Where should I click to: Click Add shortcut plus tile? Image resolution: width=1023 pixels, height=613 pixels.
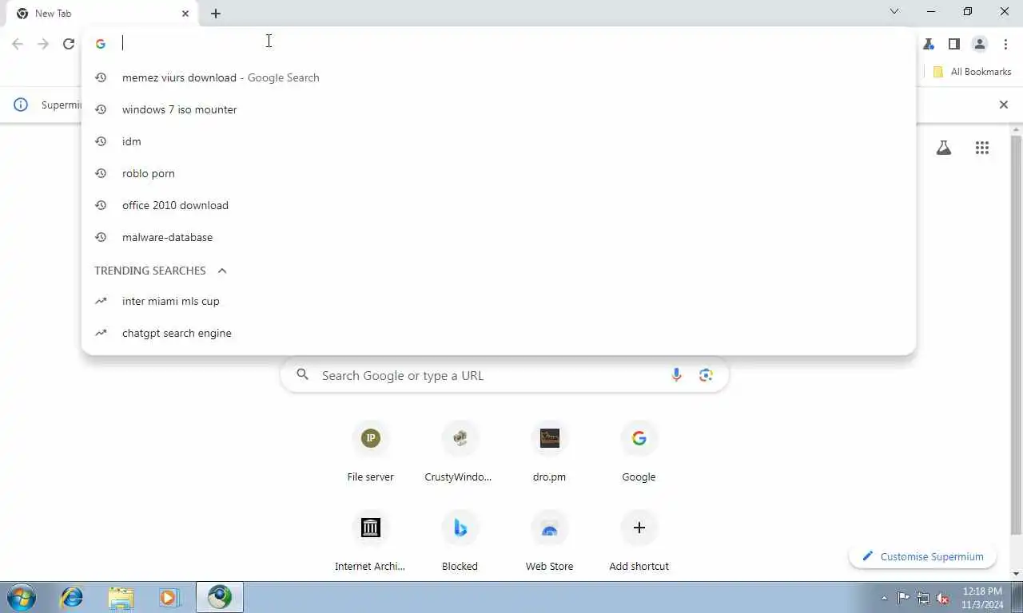coord(639,542)
